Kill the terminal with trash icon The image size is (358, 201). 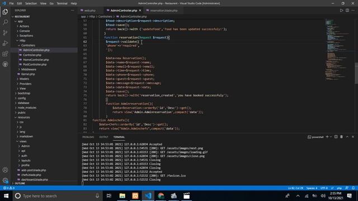point(342,137)
